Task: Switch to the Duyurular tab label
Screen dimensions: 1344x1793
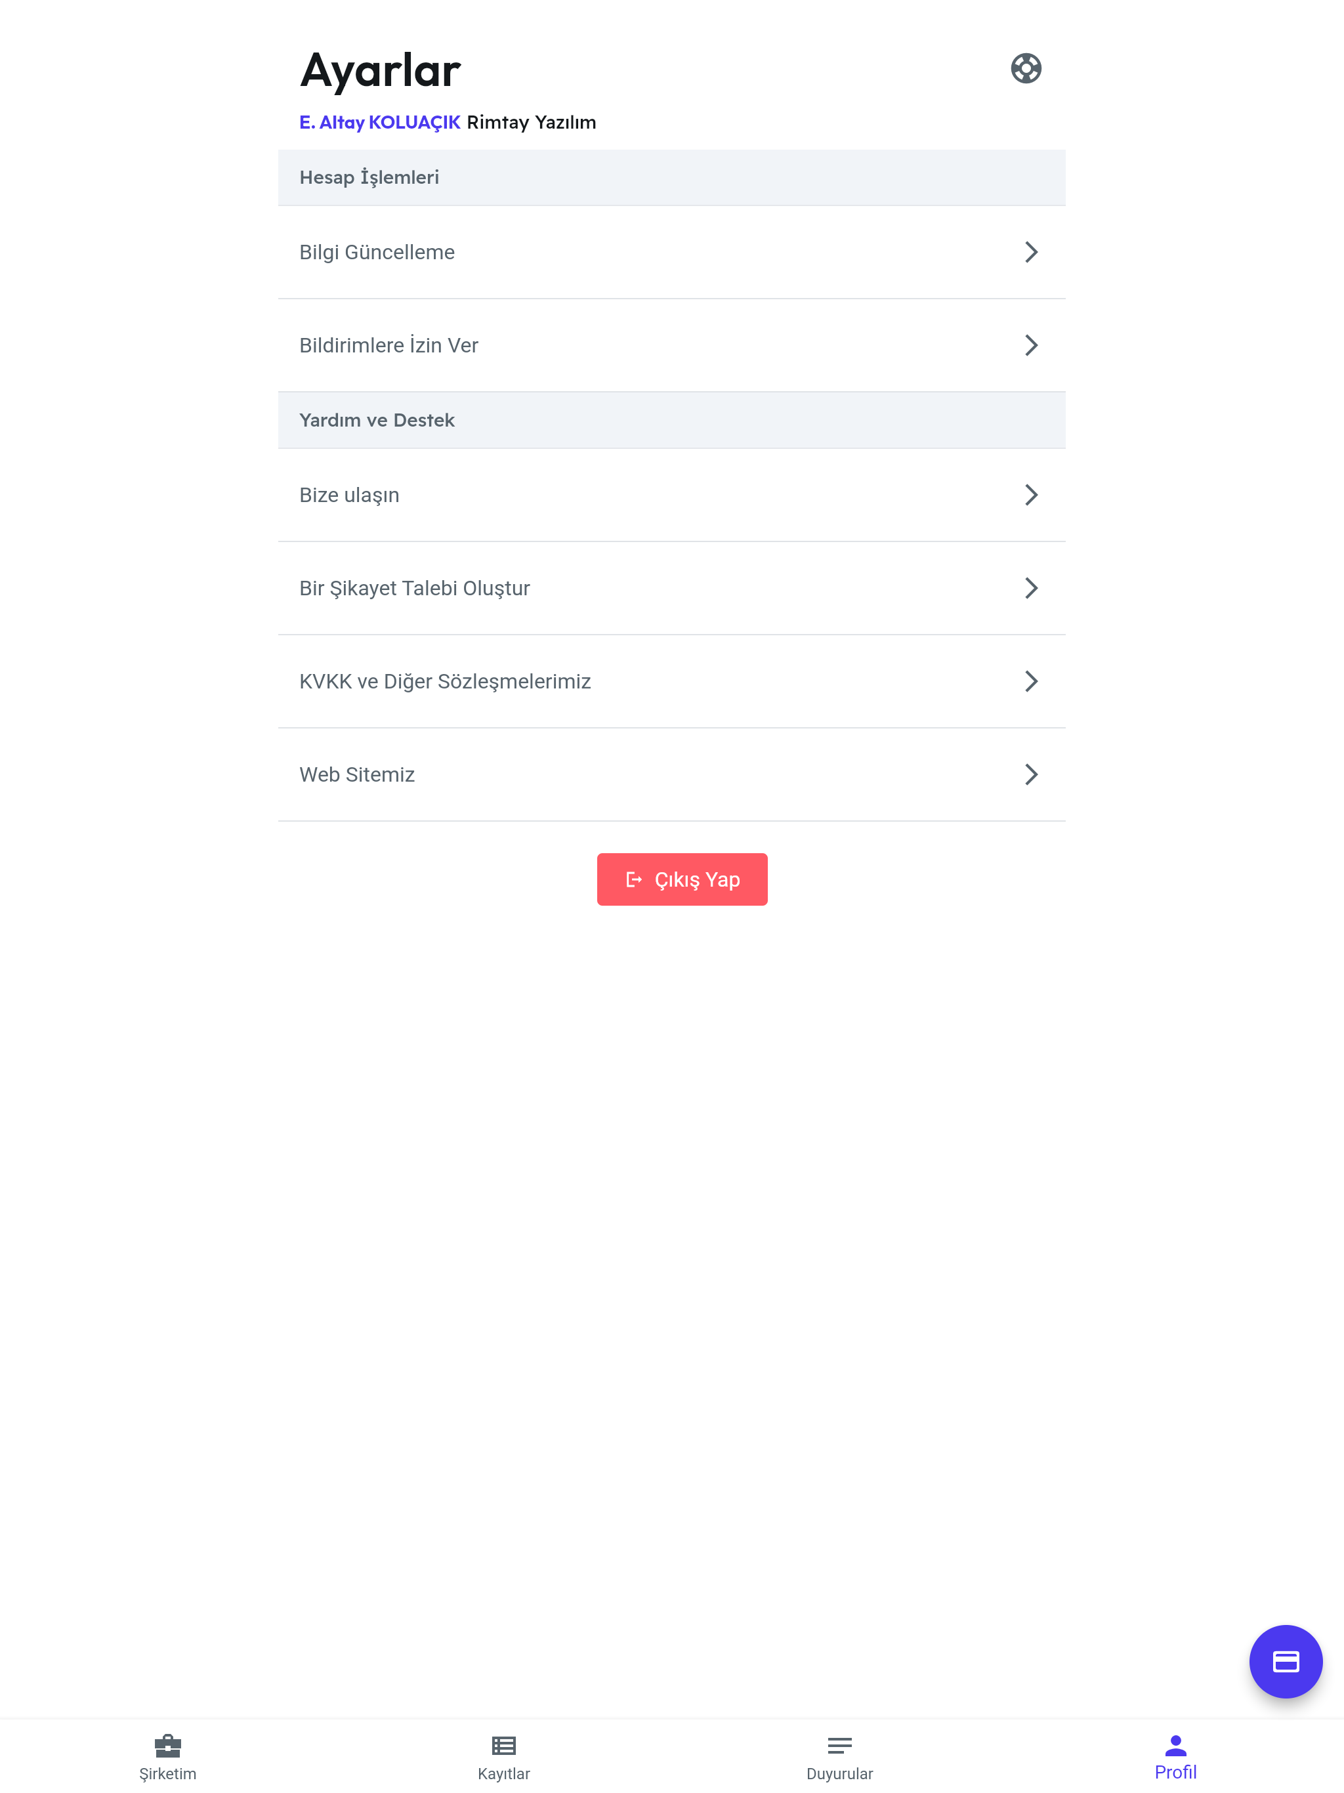Action: coord(840,1773)
